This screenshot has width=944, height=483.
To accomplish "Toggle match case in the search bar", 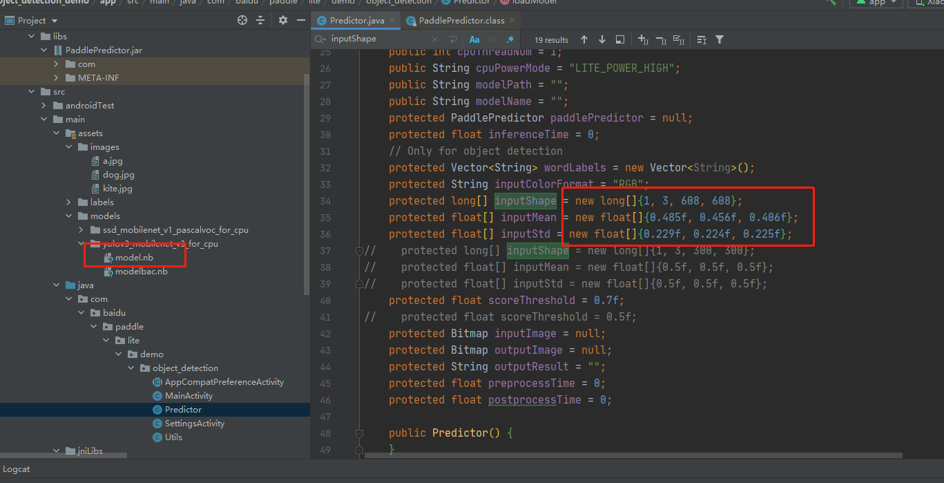I will point(474,39).
